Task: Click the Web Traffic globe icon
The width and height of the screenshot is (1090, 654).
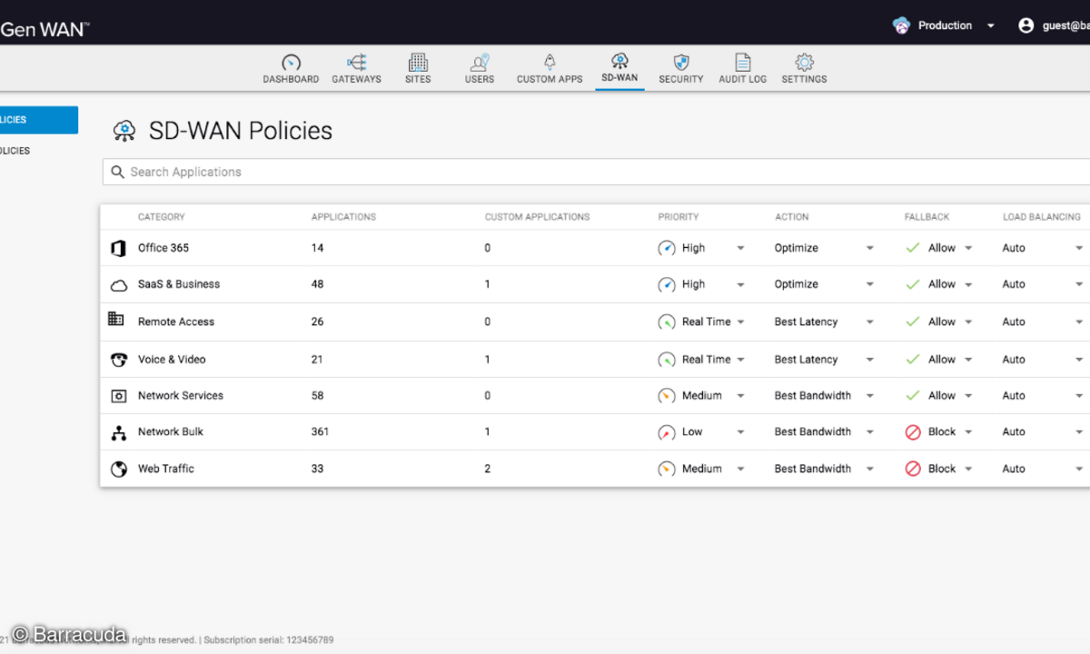Action: (x=118, y=470)
